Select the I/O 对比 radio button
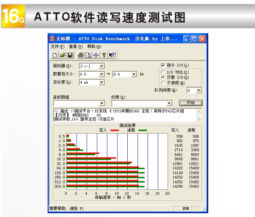 click(x=163, y=72)
